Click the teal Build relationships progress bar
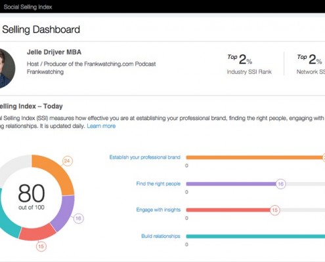The height and width of the screenshot is (262, 325). pos(255,236)
